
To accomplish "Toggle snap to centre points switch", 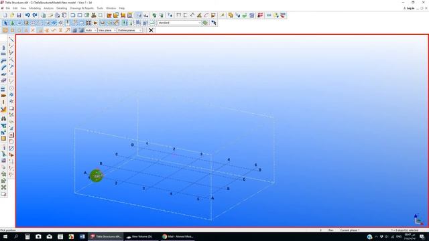I will coord(19,30).
